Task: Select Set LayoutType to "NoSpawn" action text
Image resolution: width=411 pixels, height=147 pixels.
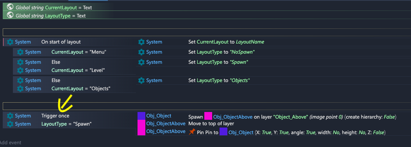Action: click(x=222, y=52)
